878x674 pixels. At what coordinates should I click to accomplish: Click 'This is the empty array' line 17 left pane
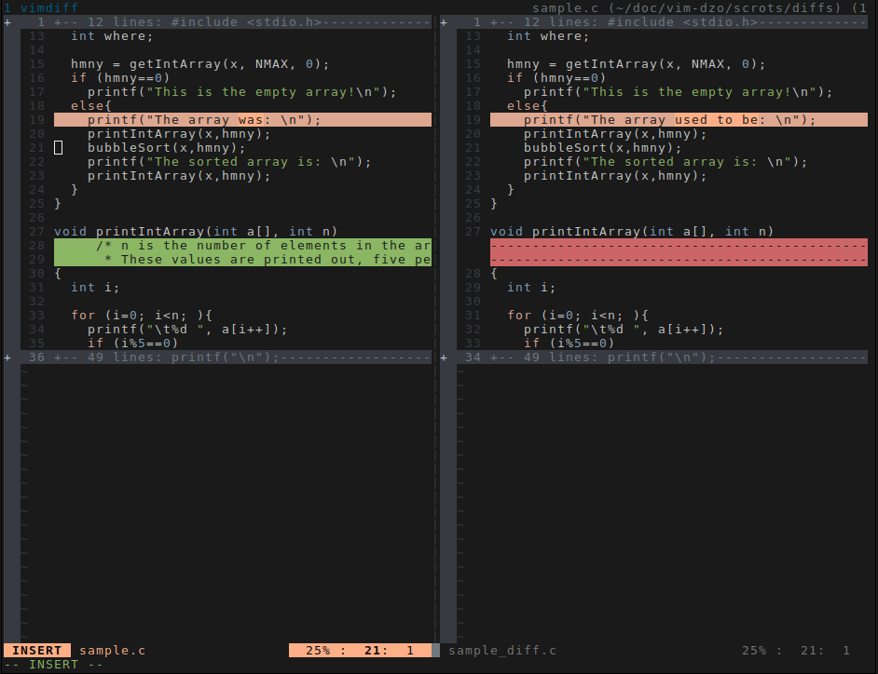(242, 92)
